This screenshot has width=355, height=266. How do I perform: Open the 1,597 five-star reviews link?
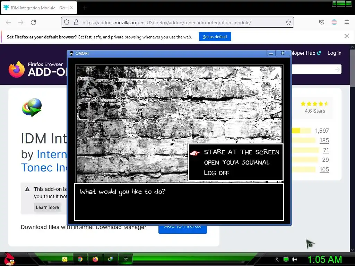322,131
